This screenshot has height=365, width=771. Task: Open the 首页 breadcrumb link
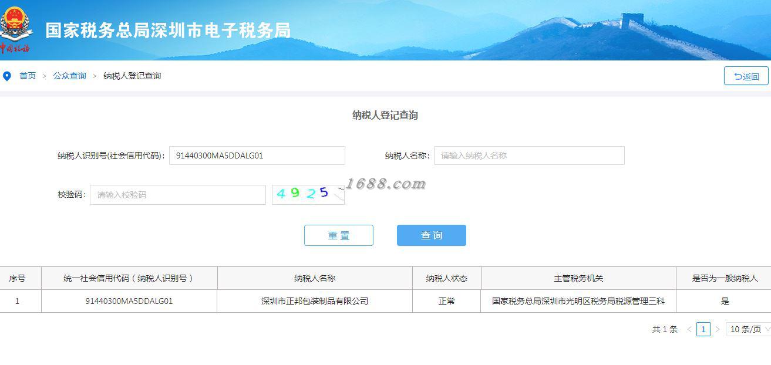[28, 76]
